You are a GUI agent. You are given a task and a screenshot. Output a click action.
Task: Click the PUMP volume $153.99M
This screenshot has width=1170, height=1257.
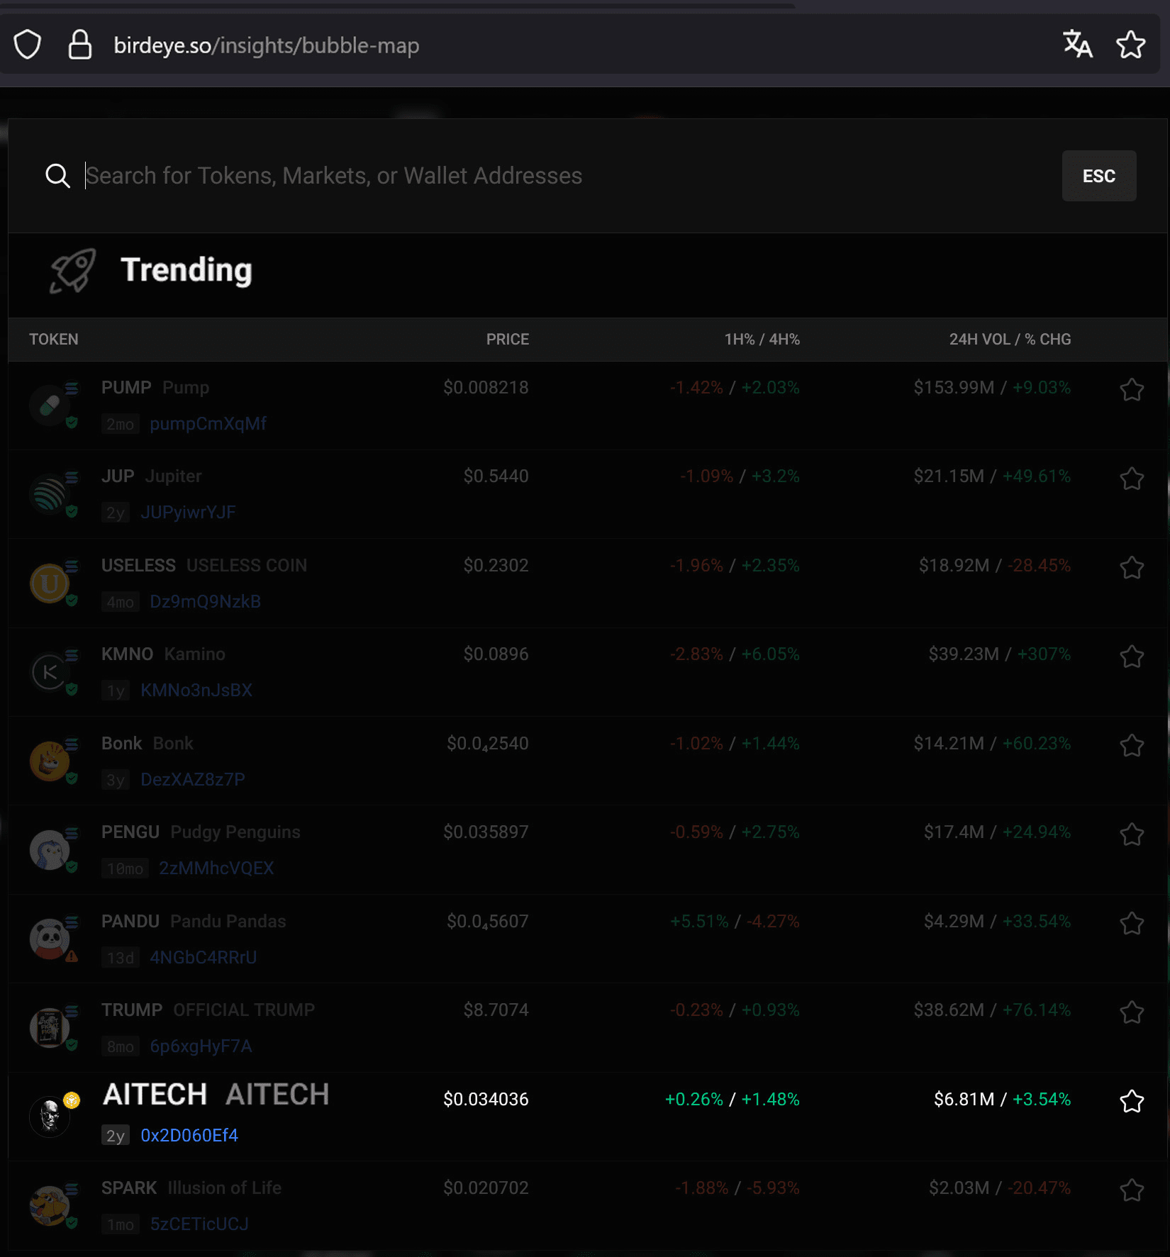tap(954, 388)
